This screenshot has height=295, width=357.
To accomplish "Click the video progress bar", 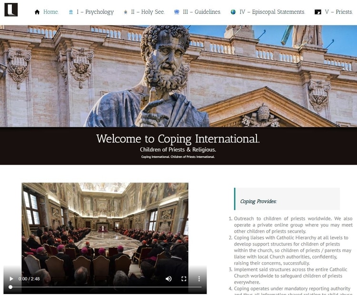I will click(105, 287).
